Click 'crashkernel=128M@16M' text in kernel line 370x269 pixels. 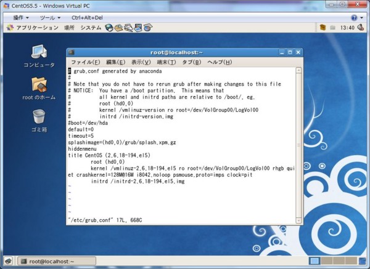click(105, 175)
